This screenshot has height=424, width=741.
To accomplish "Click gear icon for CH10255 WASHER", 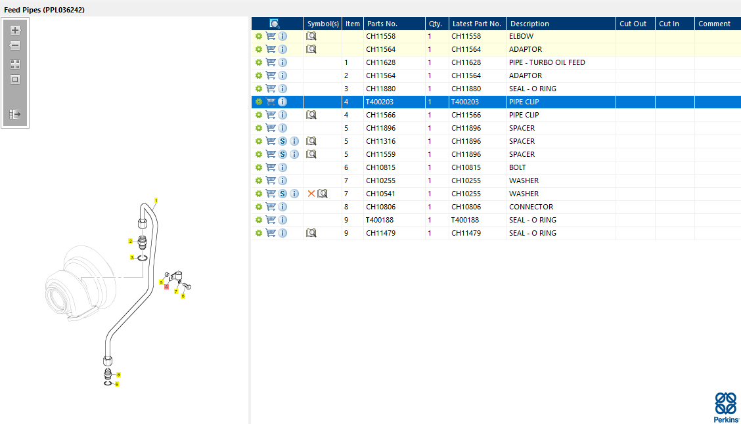I will (259, 180).
